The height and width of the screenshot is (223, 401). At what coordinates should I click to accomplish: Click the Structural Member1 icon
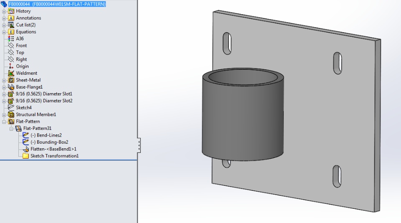11,114
